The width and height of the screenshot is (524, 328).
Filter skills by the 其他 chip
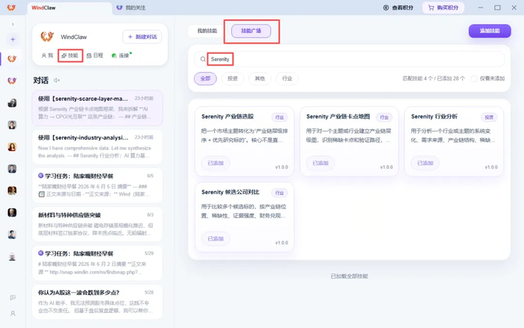point(260,78)
